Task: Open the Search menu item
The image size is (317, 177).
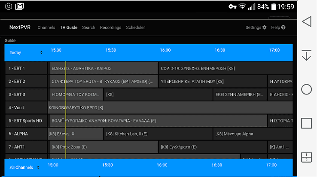Action: (x=88, y=27)
